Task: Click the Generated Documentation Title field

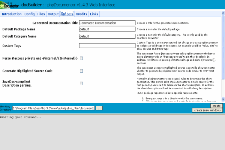Action: 107,22
